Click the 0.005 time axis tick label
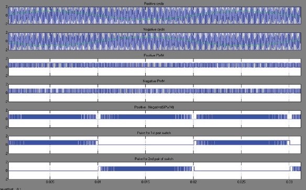306x190 pixels. (50, 182)
